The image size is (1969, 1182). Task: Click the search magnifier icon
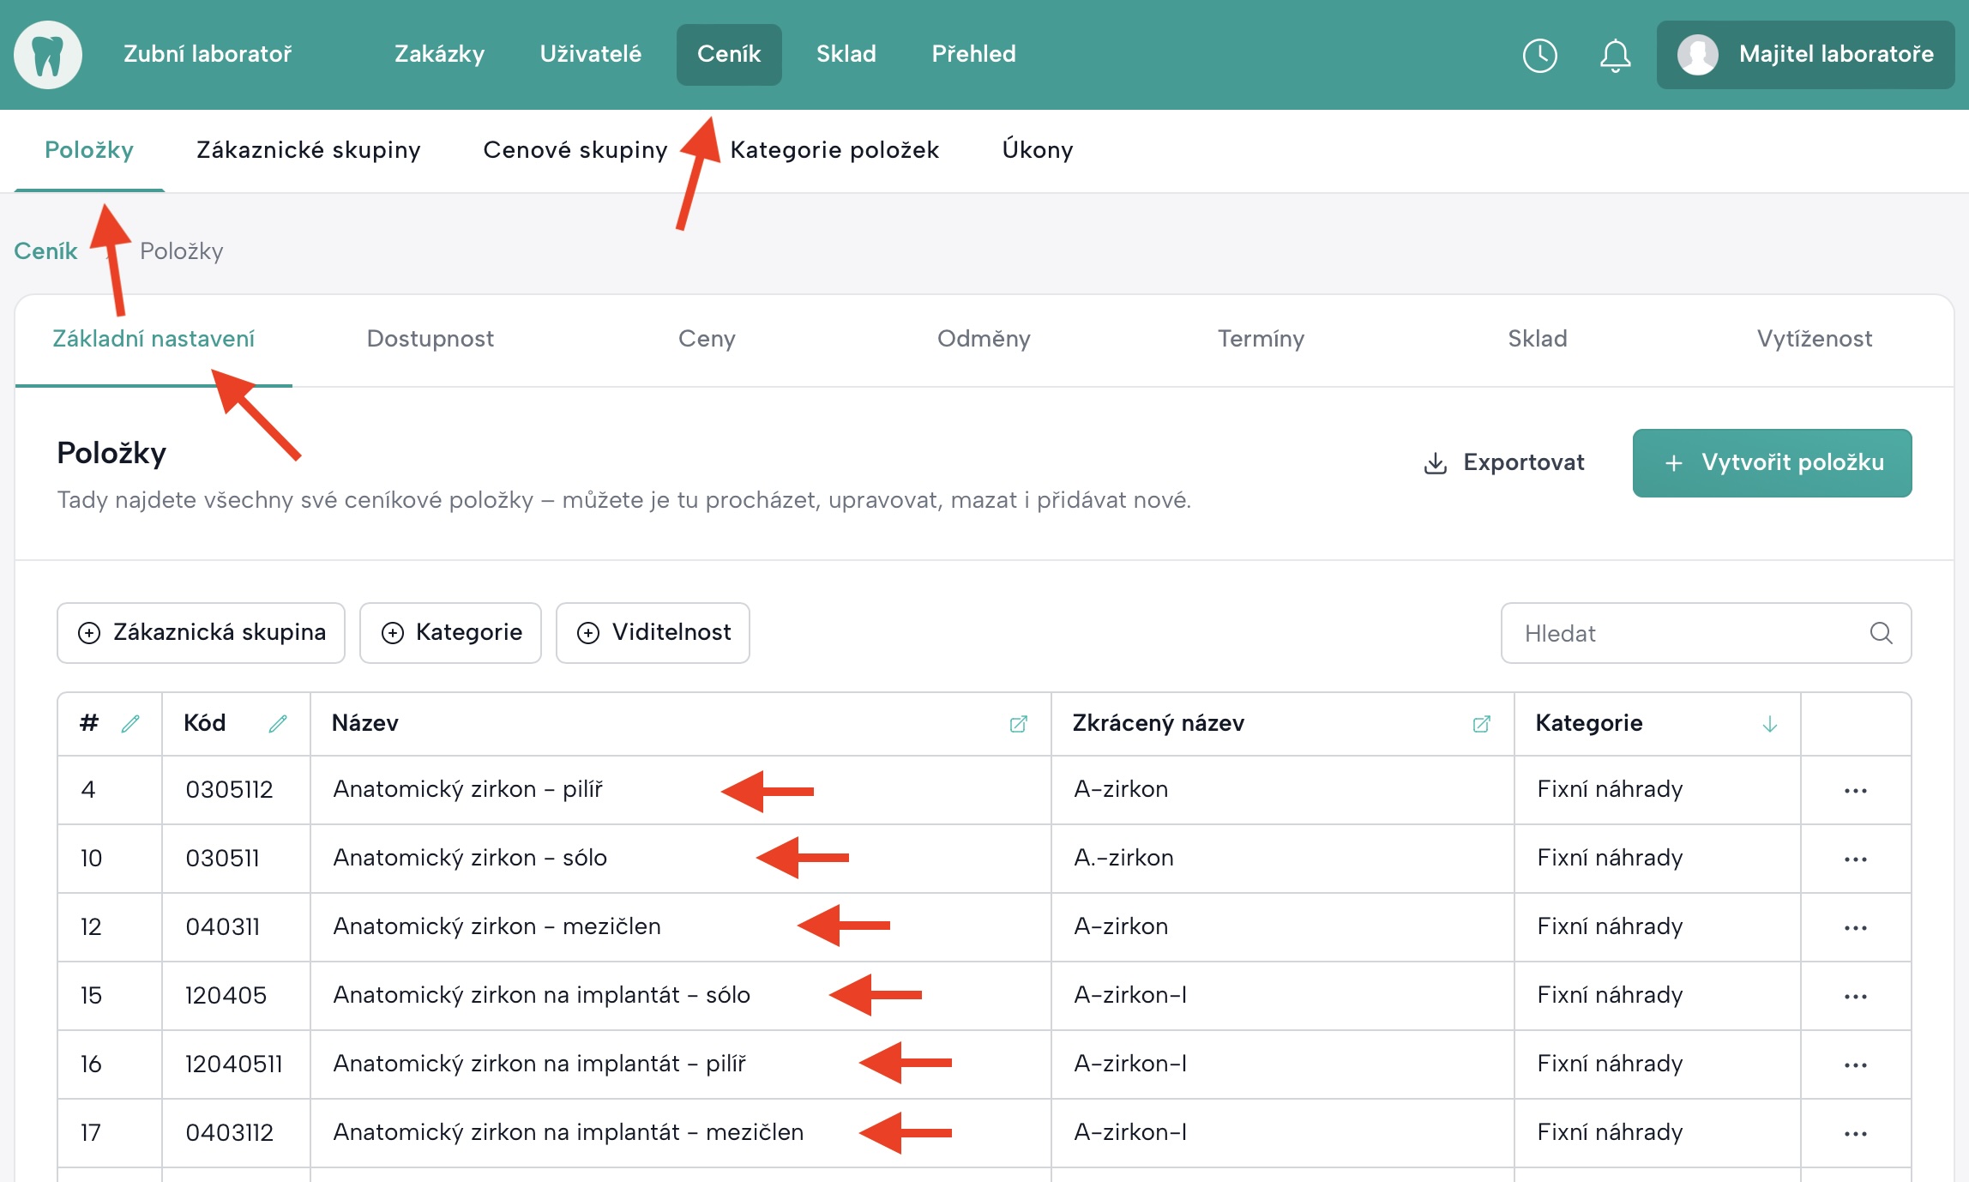click(1881, 633)
